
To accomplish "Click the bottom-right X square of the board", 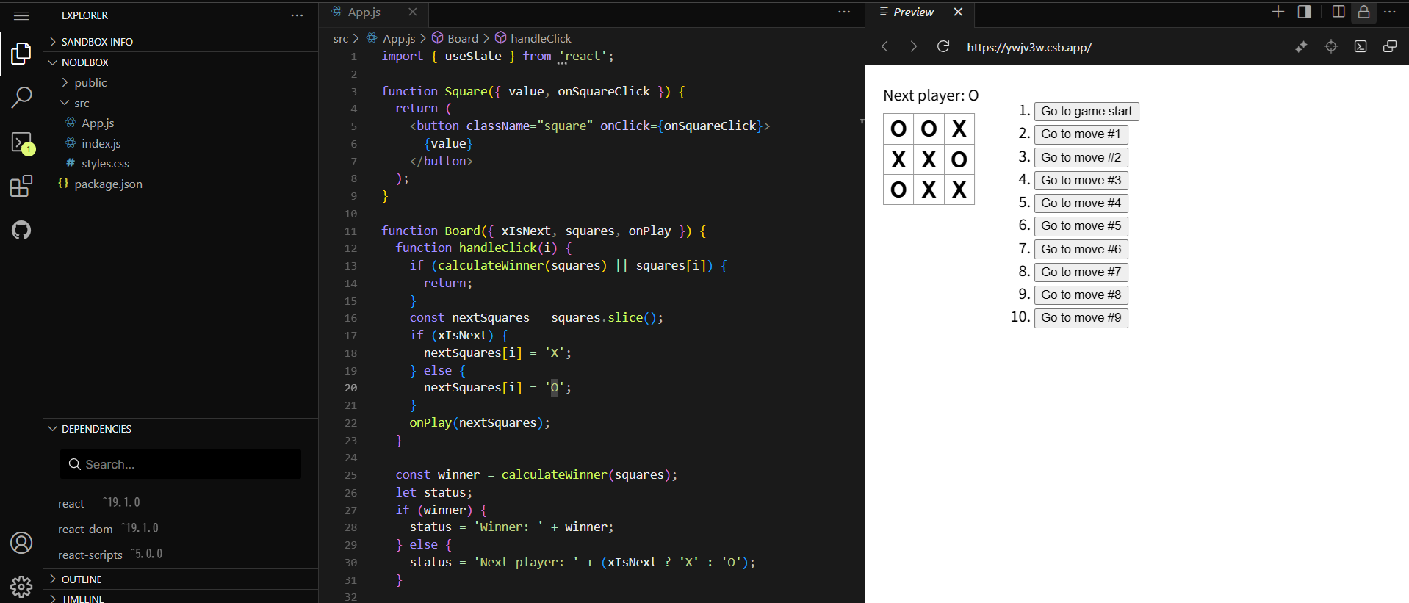I will 959,189.
